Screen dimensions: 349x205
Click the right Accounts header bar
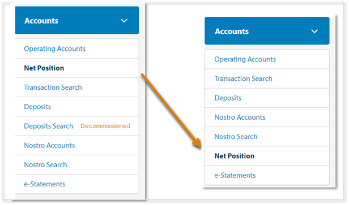click(x=267, y=31)
